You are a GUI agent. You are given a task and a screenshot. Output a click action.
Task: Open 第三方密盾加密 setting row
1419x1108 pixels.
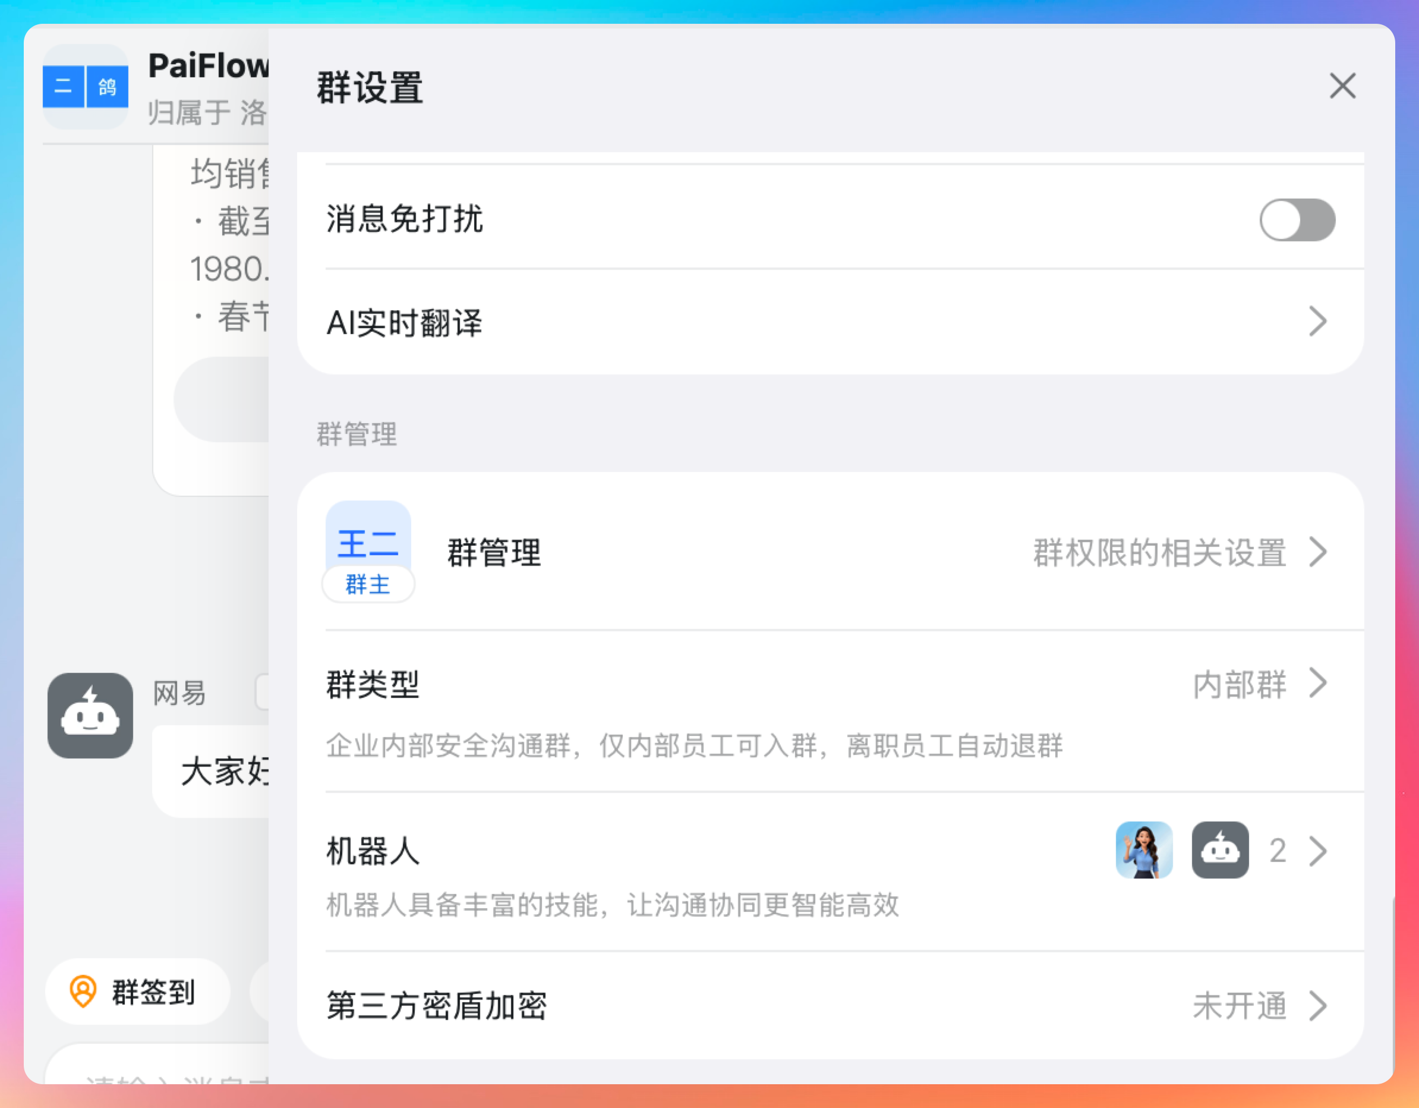[437, 1006]
